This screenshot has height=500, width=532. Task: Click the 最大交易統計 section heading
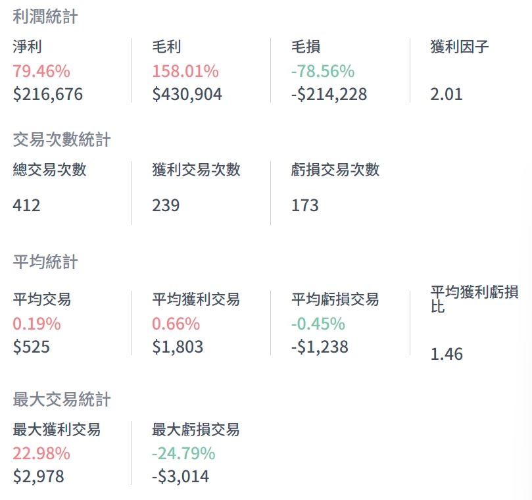(62, 399)
